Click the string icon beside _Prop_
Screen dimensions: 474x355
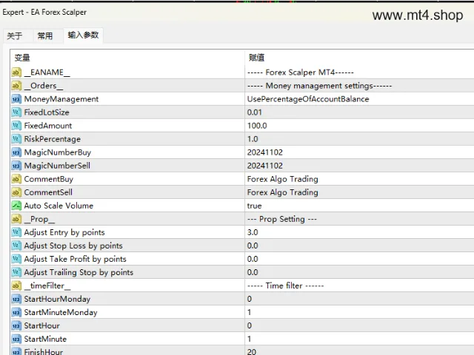(16, 219)
